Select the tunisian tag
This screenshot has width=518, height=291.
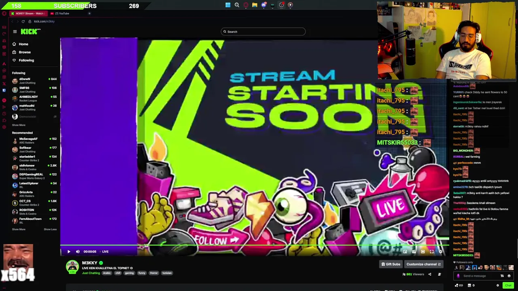coord(167,273)
